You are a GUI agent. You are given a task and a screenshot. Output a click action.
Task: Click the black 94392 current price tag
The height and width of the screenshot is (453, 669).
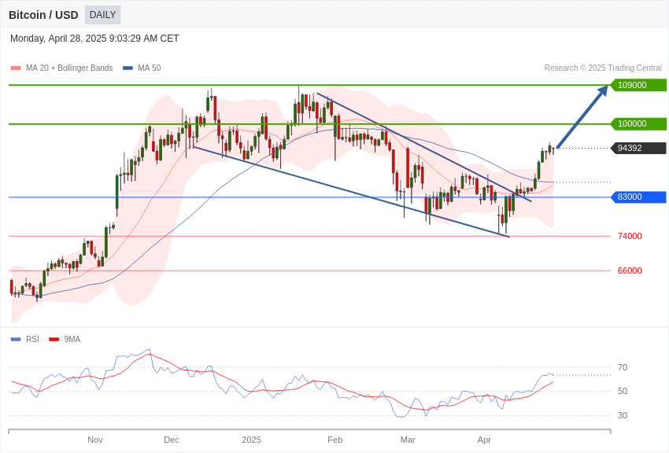[638, 149]
